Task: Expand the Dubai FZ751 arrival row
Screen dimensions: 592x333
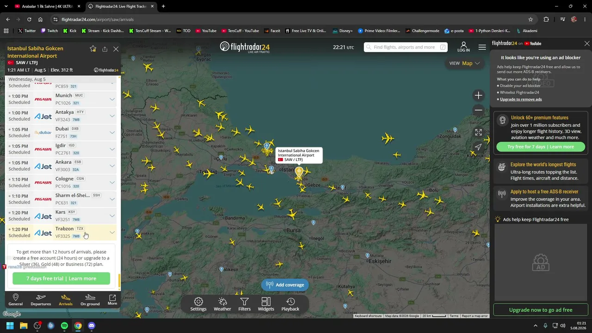Action: (x=112, y=132)
